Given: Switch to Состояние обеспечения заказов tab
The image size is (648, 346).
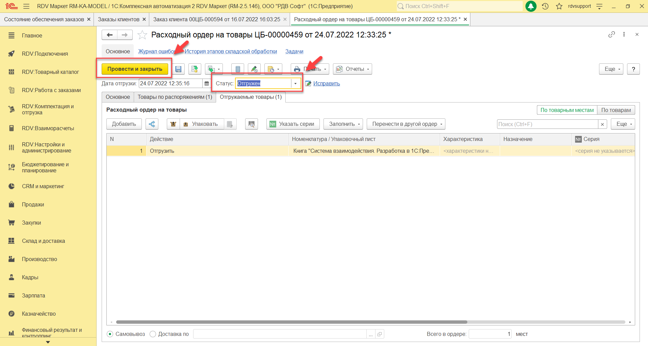Looking at the screenshot, I should pos(44,20).
